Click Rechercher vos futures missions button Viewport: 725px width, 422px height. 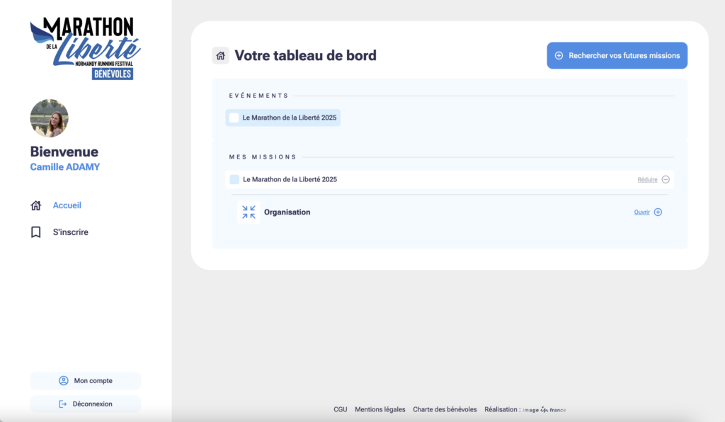(617, 55)
